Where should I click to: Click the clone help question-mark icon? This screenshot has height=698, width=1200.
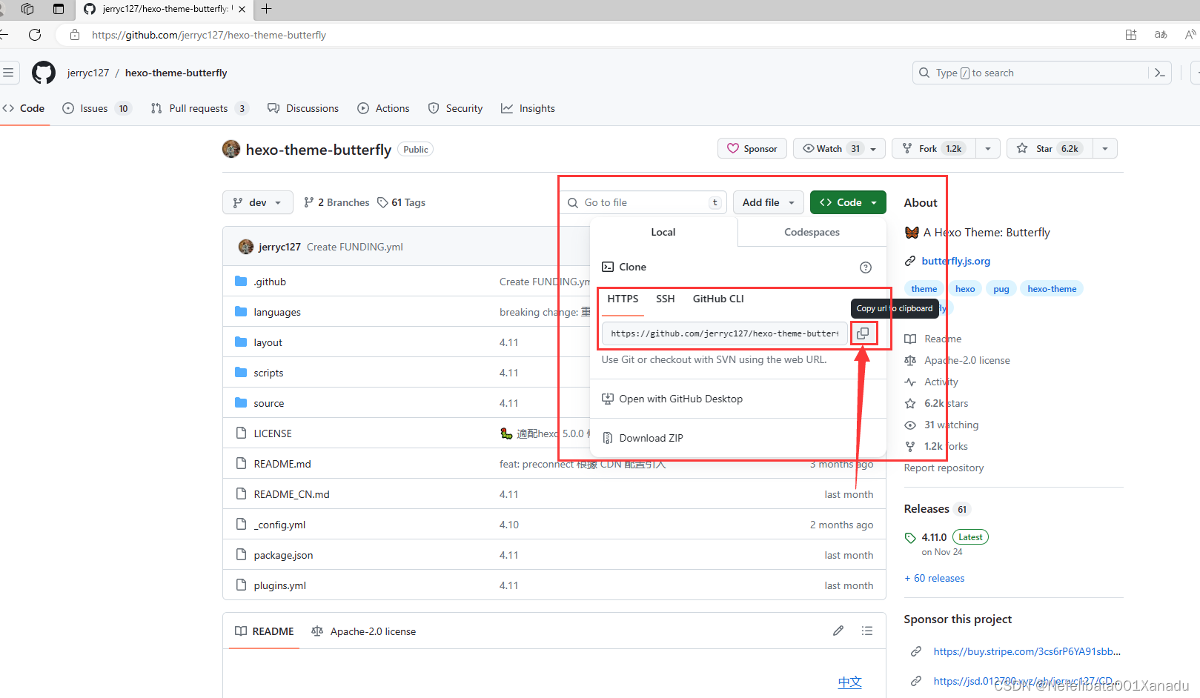tap(865, 267)
